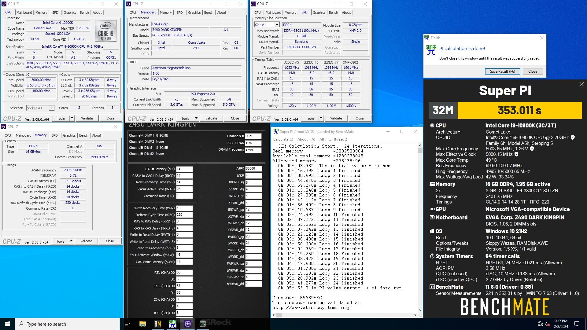Click Intel Core i9 logo in CPU-Z
Screen dimensions: 587x330
pyautogui.click(x=106, y=31)
